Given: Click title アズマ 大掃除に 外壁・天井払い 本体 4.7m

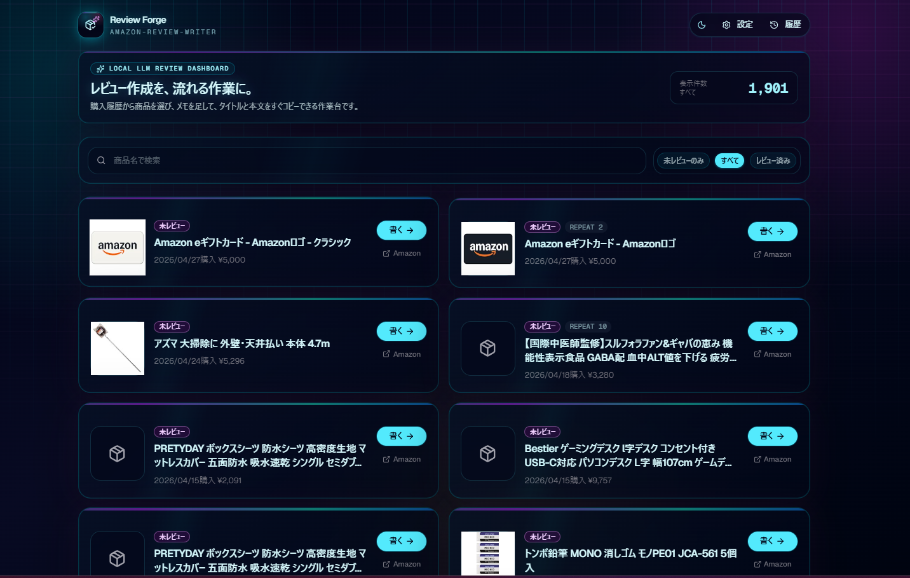Looking at the screenshot, I should coord(241,343).
